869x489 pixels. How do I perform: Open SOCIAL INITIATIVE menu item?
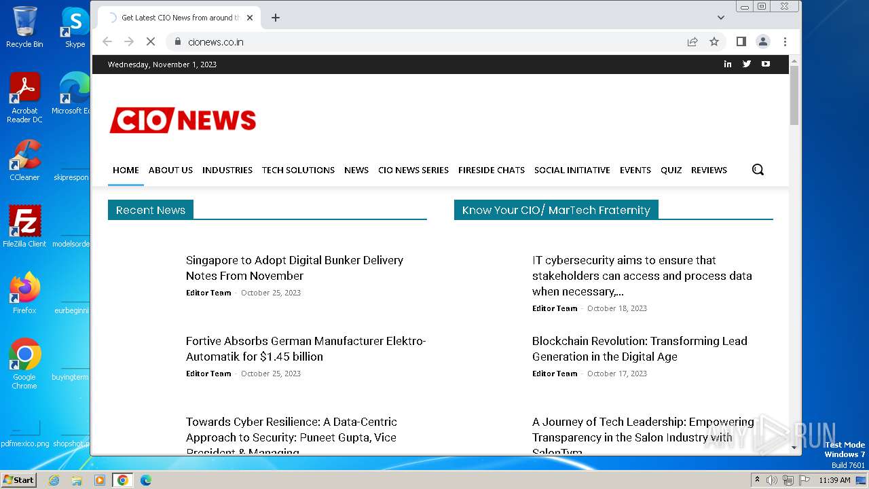pos(572,170)
